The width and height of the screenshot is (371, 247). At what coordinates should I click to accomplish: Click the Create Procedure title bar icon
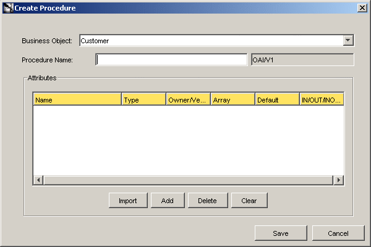(x=8, y=8)
